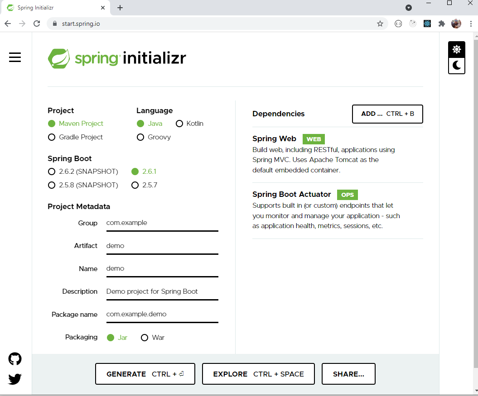Go back in browser history
The image size is (478, 396).
pos(8,24)
